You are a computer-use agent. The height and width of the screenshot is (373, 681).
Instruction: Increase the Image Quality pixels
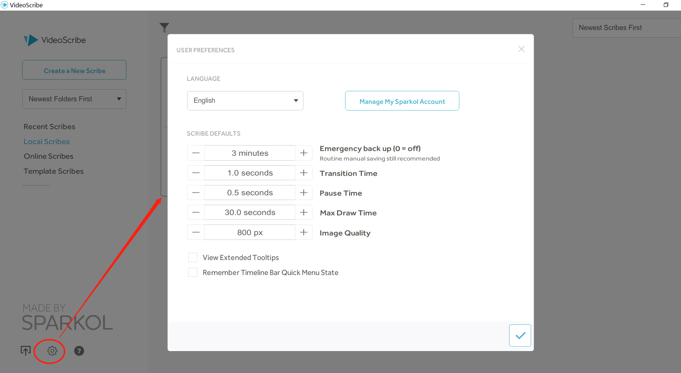click(x=304, y=233)
